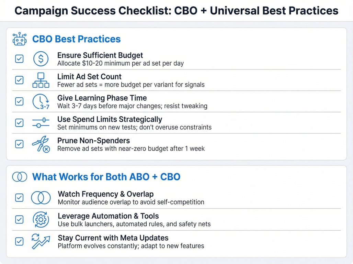The width and height of the screenshot is (353, 264).
Task: Click the spend limit sliders icon
Action: click(x=41, y=123)
